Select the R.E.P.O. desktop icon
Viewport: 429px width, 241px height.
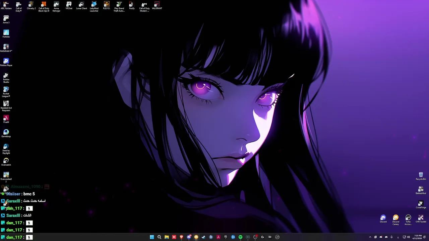pyautogui.click(x=107, y=6)
